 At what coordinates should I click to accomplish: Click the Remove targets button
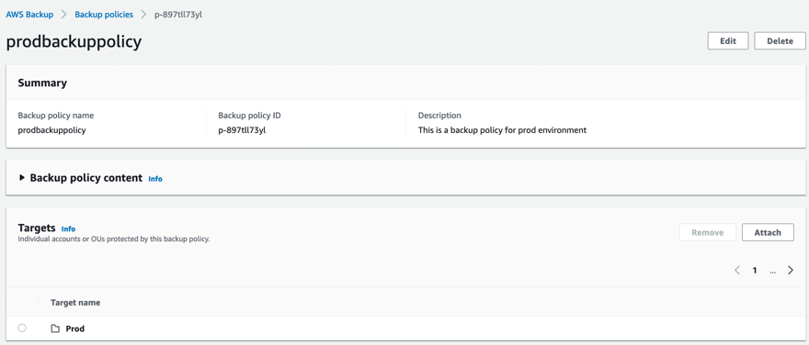[707, 232]
